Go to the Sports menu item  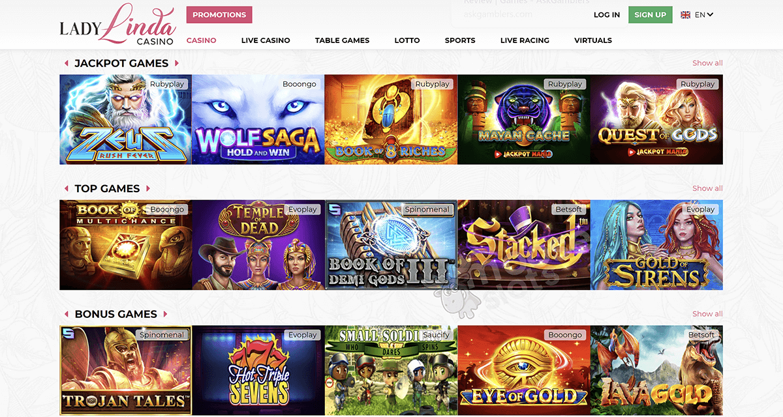pos(460,40)
